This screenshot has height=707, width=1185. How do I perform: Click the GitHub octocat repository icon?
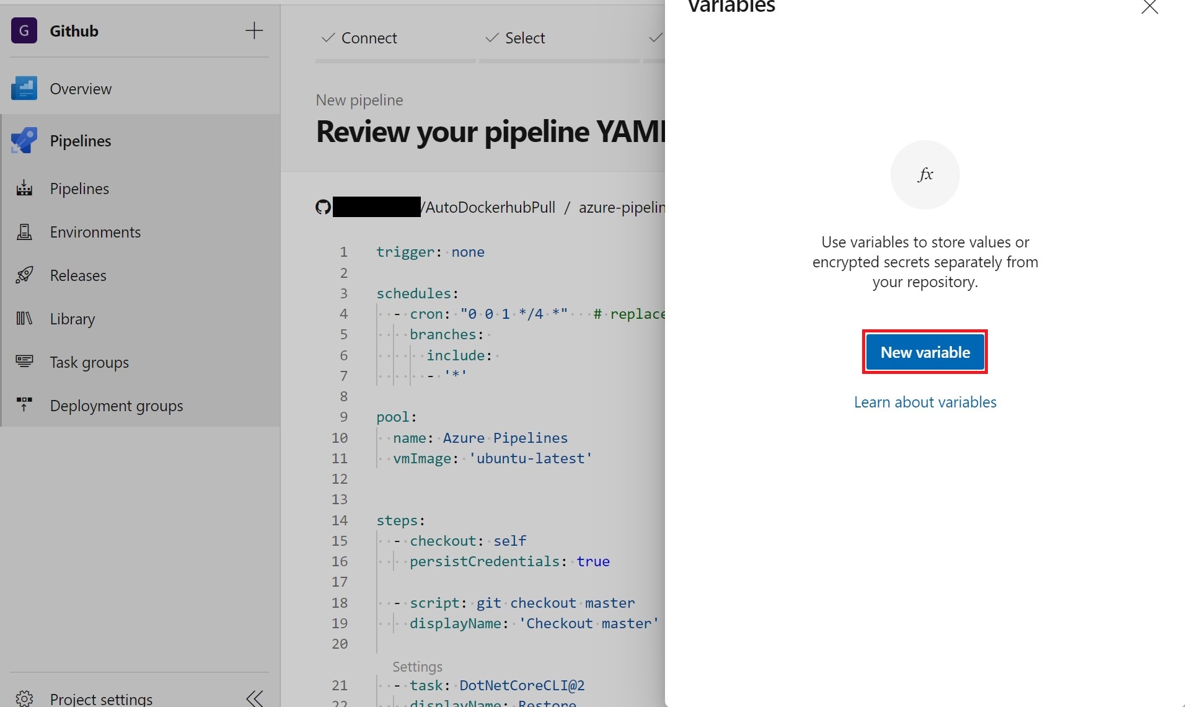pyautogui.click(x=323, y=207)
